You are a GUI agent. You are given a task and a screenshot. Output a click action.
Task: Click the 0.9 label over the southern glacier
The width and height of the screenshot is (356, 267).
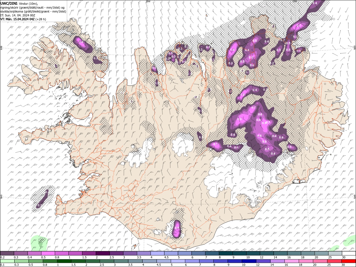point(177,228)
